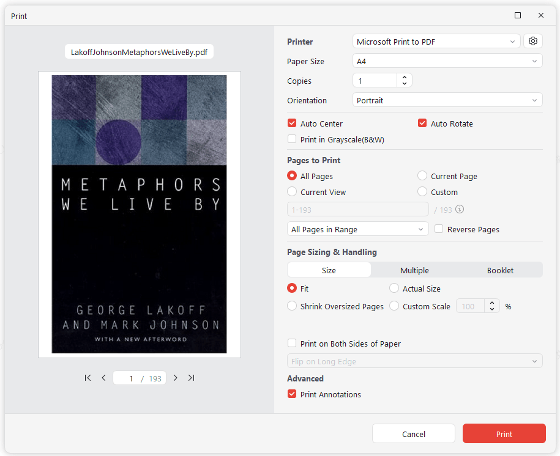This screenshot has height=456, width=560.
Task: Switch to the Multiple tab
Action: [414, 270]
